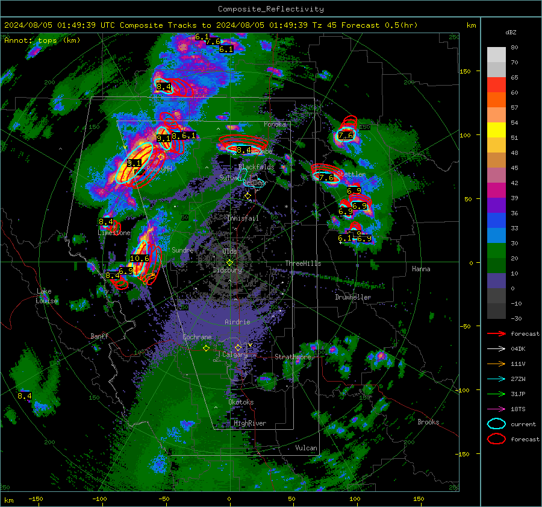The width and height of the screenshot is (542, 507).
Task: Pick the yellow 54-51 dBZ color swatch
Action: (x=496, y=130)
